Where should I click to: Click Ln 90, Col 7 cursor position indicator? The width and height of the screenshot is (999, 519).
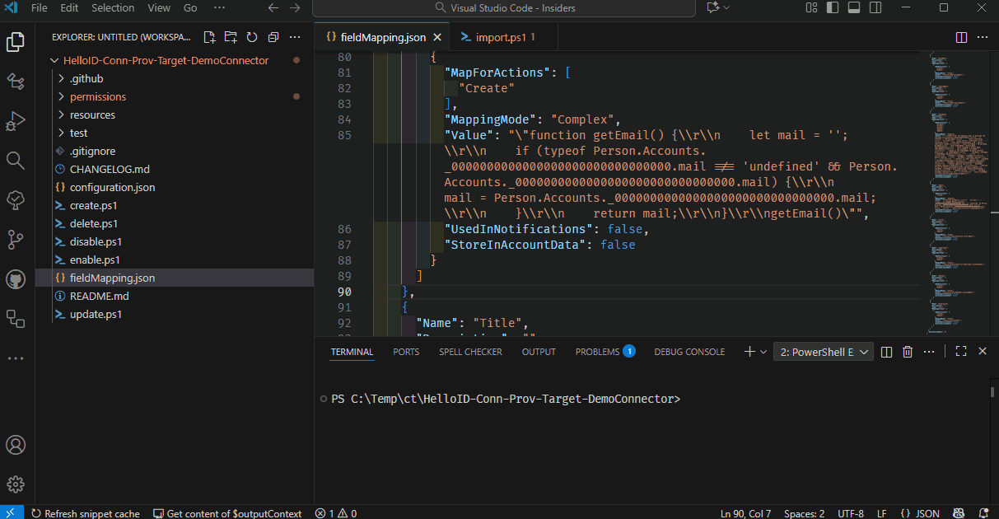(x=745, y=512)
